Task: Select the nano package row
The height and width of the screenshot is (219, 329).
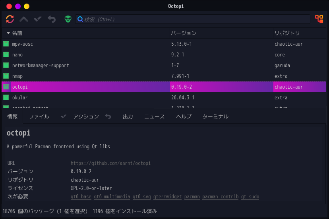Action: [164, 54]
